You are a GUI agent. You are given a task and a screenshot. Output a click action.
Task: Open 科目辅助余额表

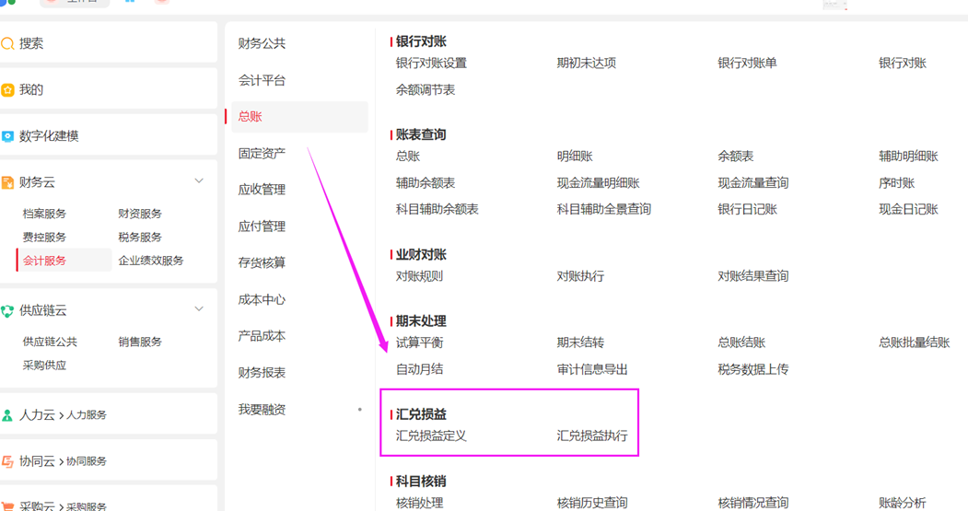[437, 210]
